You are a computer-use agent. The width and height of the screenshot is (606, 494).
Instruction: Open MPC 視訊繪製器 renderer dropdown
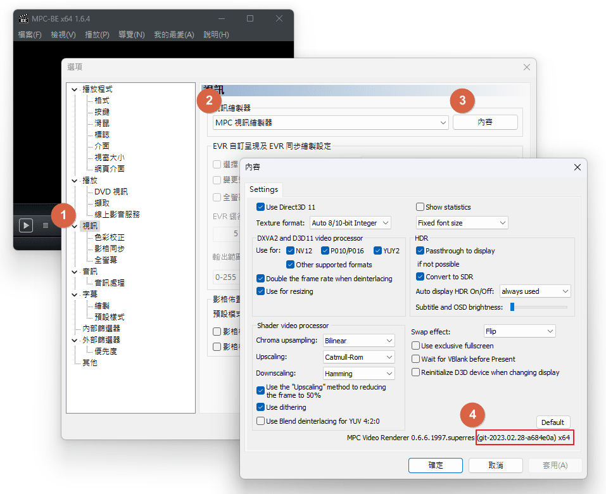(x=331, y=123)
